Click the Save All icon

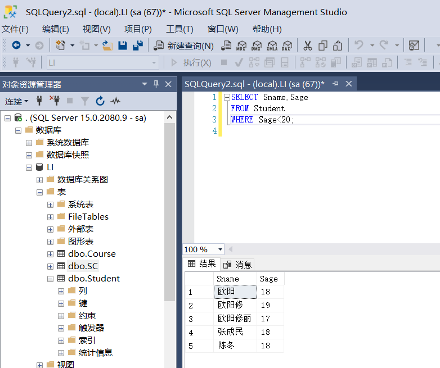[x=137, y=45]
